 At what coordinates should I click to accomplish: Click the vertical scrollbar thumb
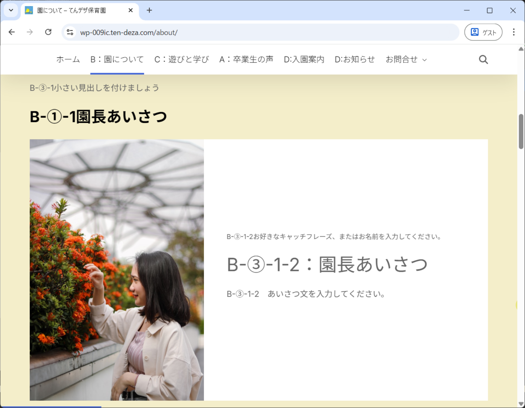click(x=521, y=131)
